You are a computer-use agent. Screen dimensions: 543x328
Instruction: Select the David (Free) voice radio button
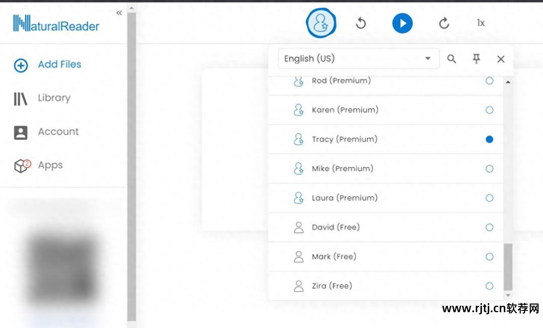coord(489,228)
